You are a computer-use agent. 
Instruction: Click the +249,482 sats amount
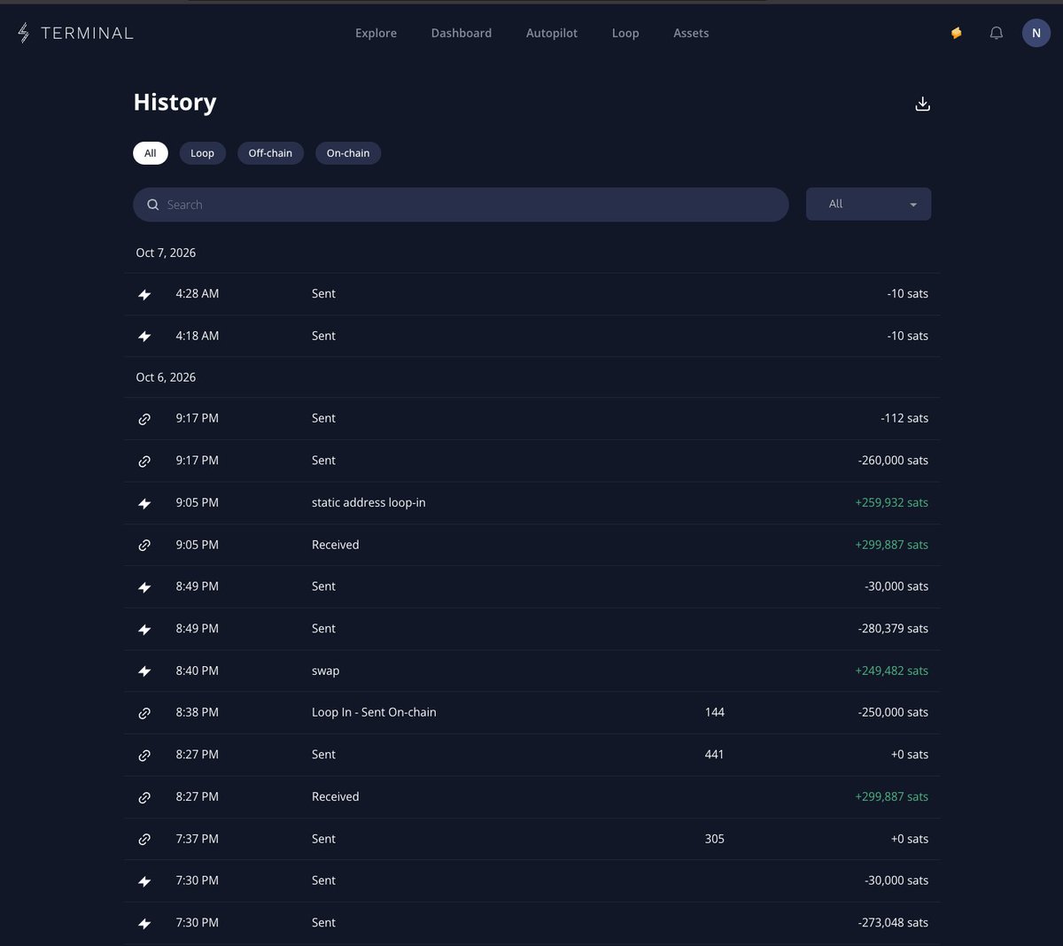click(891, 671)
